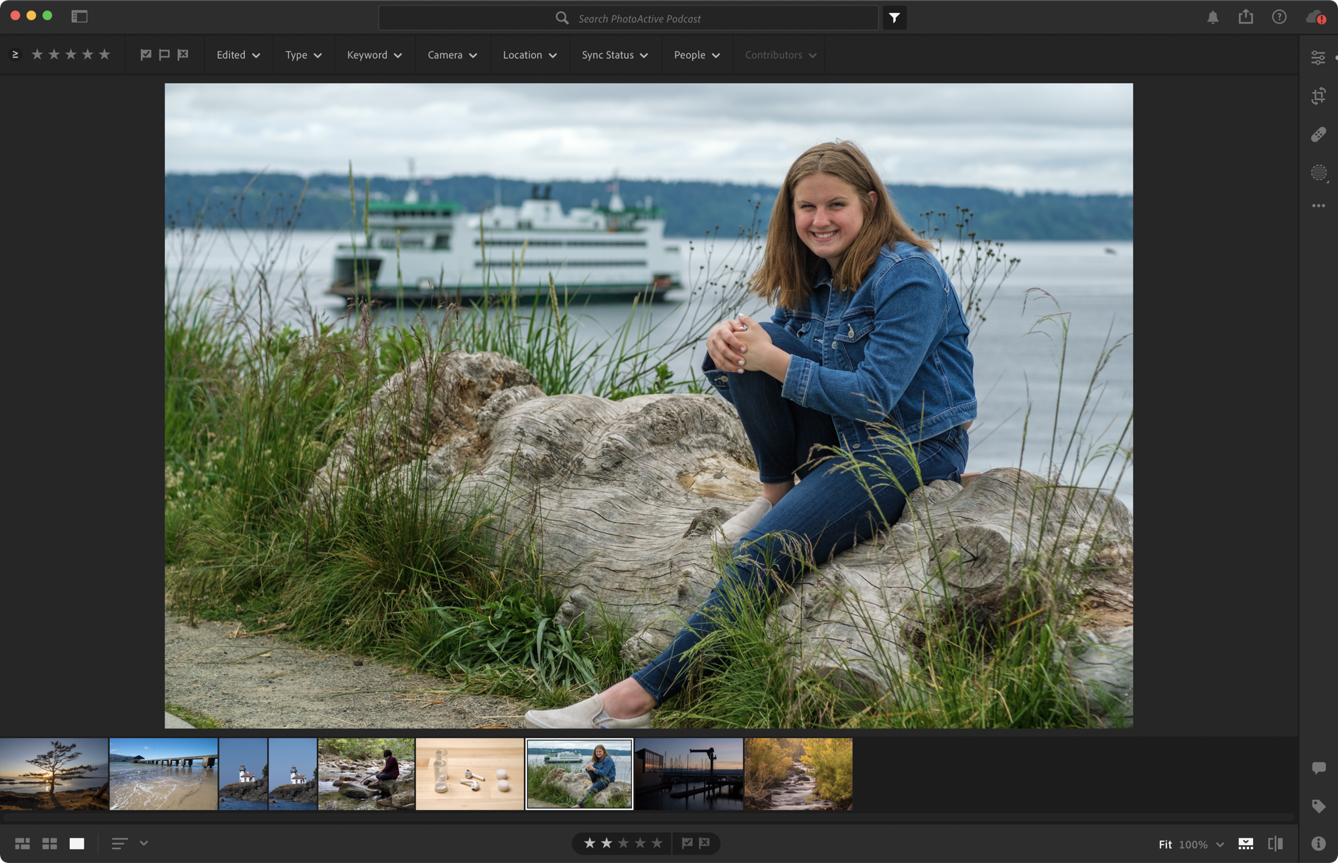Click the 100% zoom level
The height and width of the screenshot is (863, 1338).
tap(1193, 844)
